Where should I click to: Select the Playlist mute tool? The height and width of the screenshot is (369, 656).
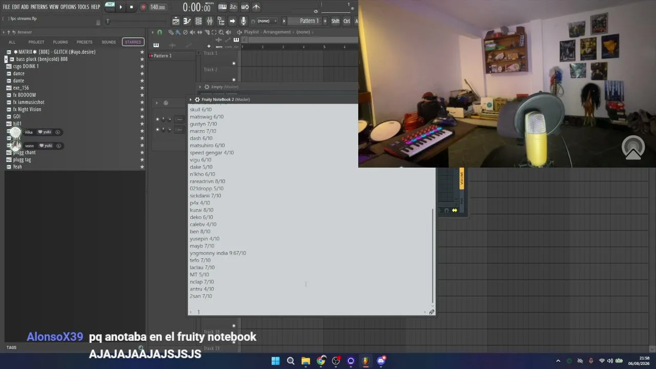click(192, 32)
